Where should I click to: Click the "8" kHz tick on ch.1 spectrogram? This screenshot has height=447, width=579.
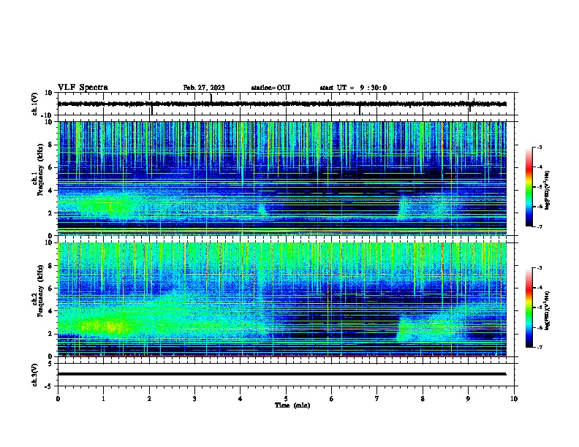50,145
